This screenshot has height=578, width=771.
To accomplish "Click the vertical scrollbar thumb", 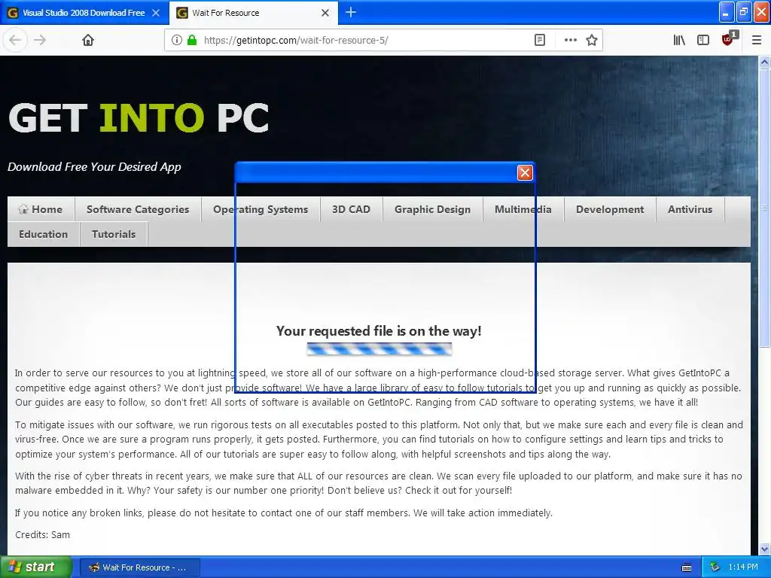I will 765,208.
